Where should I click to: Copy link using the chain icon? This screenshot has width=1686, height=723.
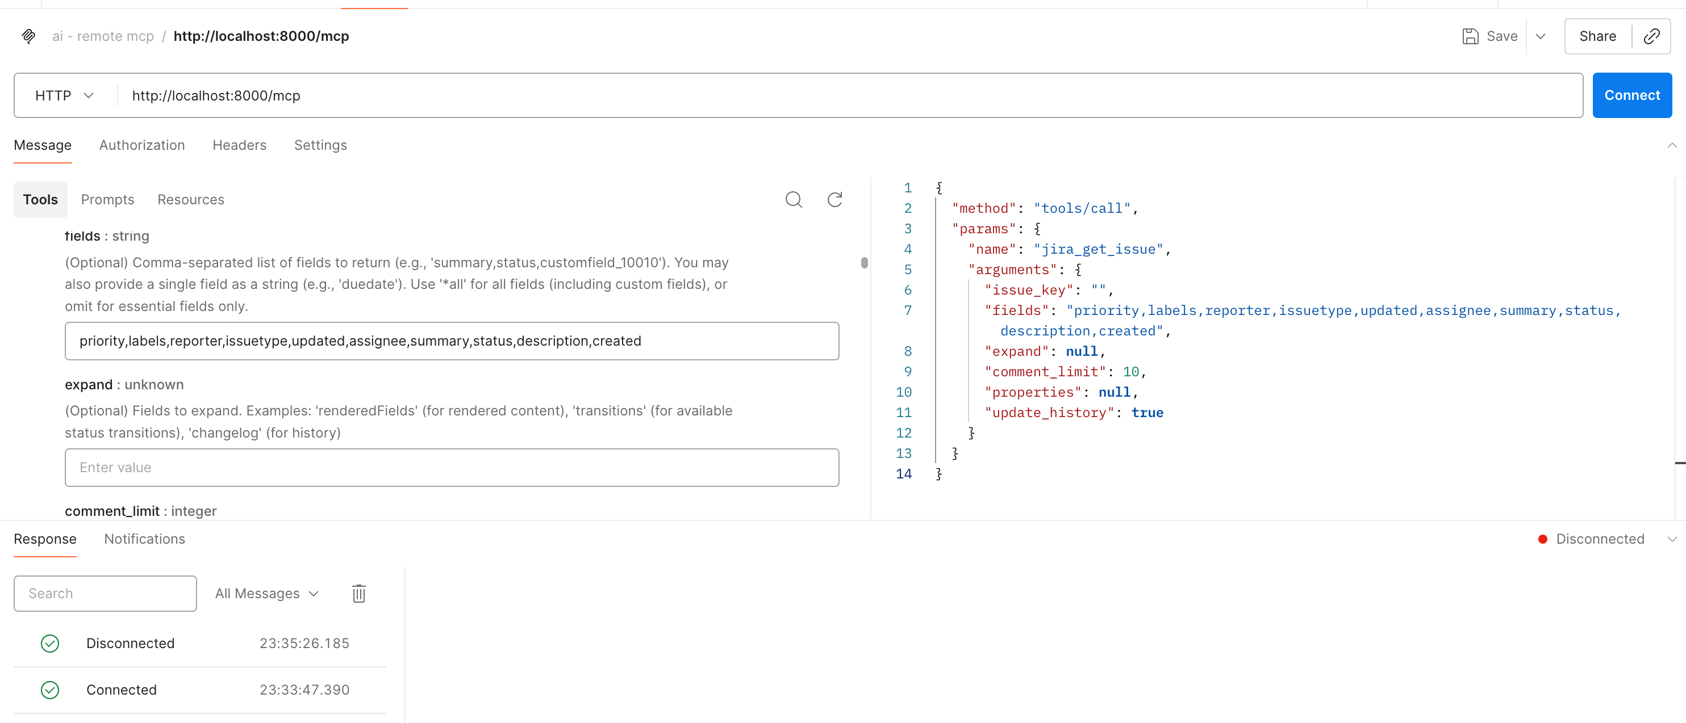pyautogui.click(x=1651, y=36)
